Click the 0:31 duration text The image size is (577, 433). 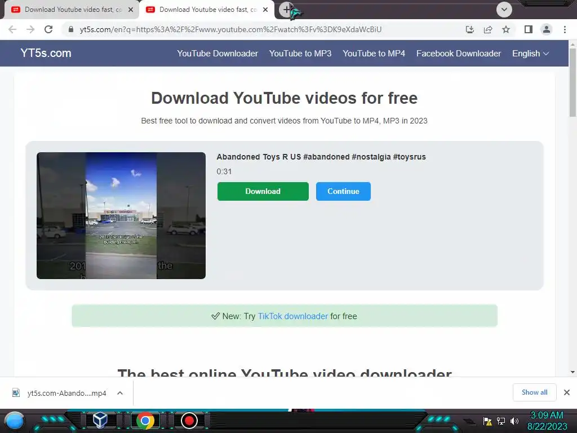point(224,171)
